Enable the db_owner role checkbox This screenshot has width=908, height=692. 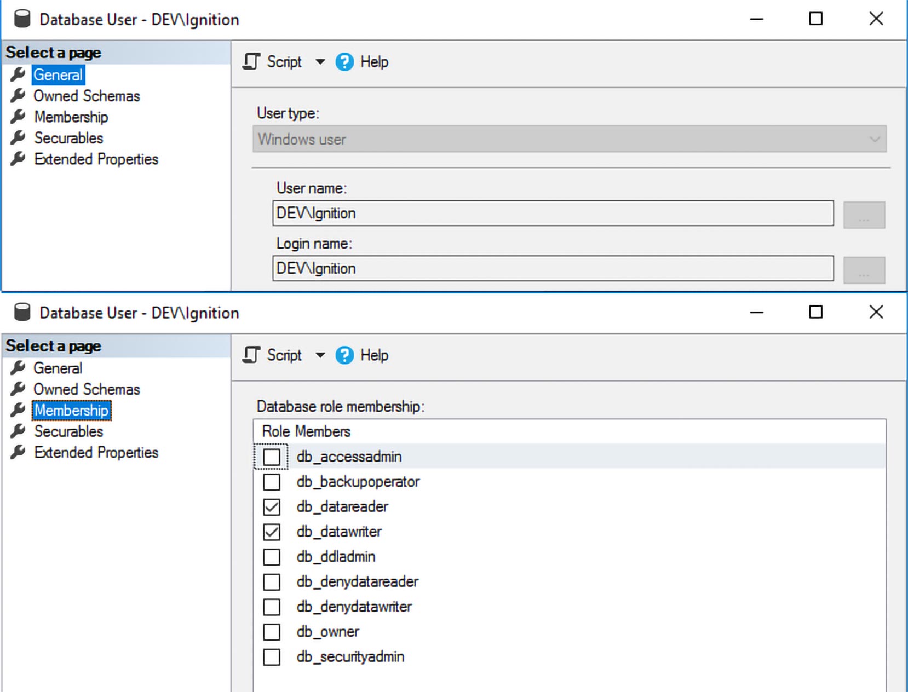(x=272, y=632)
